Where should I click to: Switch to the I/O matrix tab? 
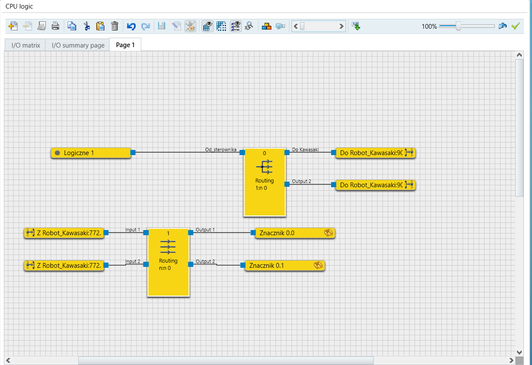click(26, 45)
